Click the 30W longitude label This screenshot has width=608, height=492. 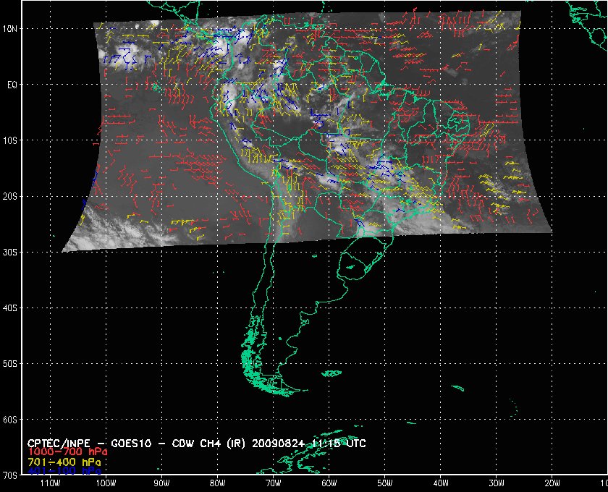(x=496, y=482)
